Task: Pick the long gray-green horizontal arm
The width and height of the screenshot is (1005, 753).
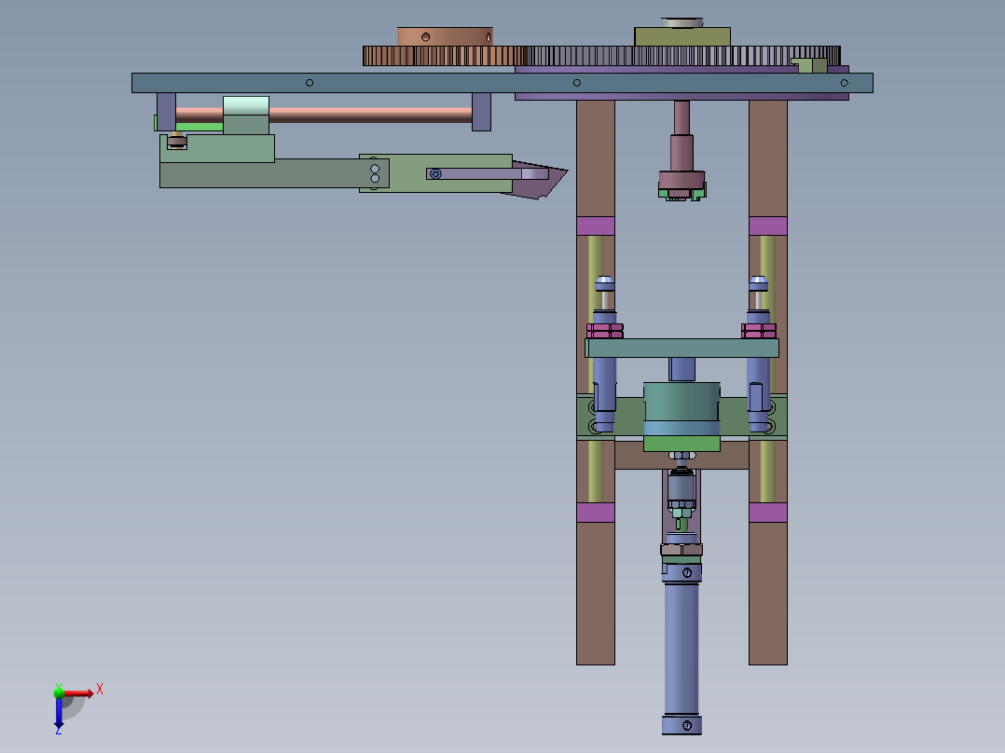Action: click(274, 174)
